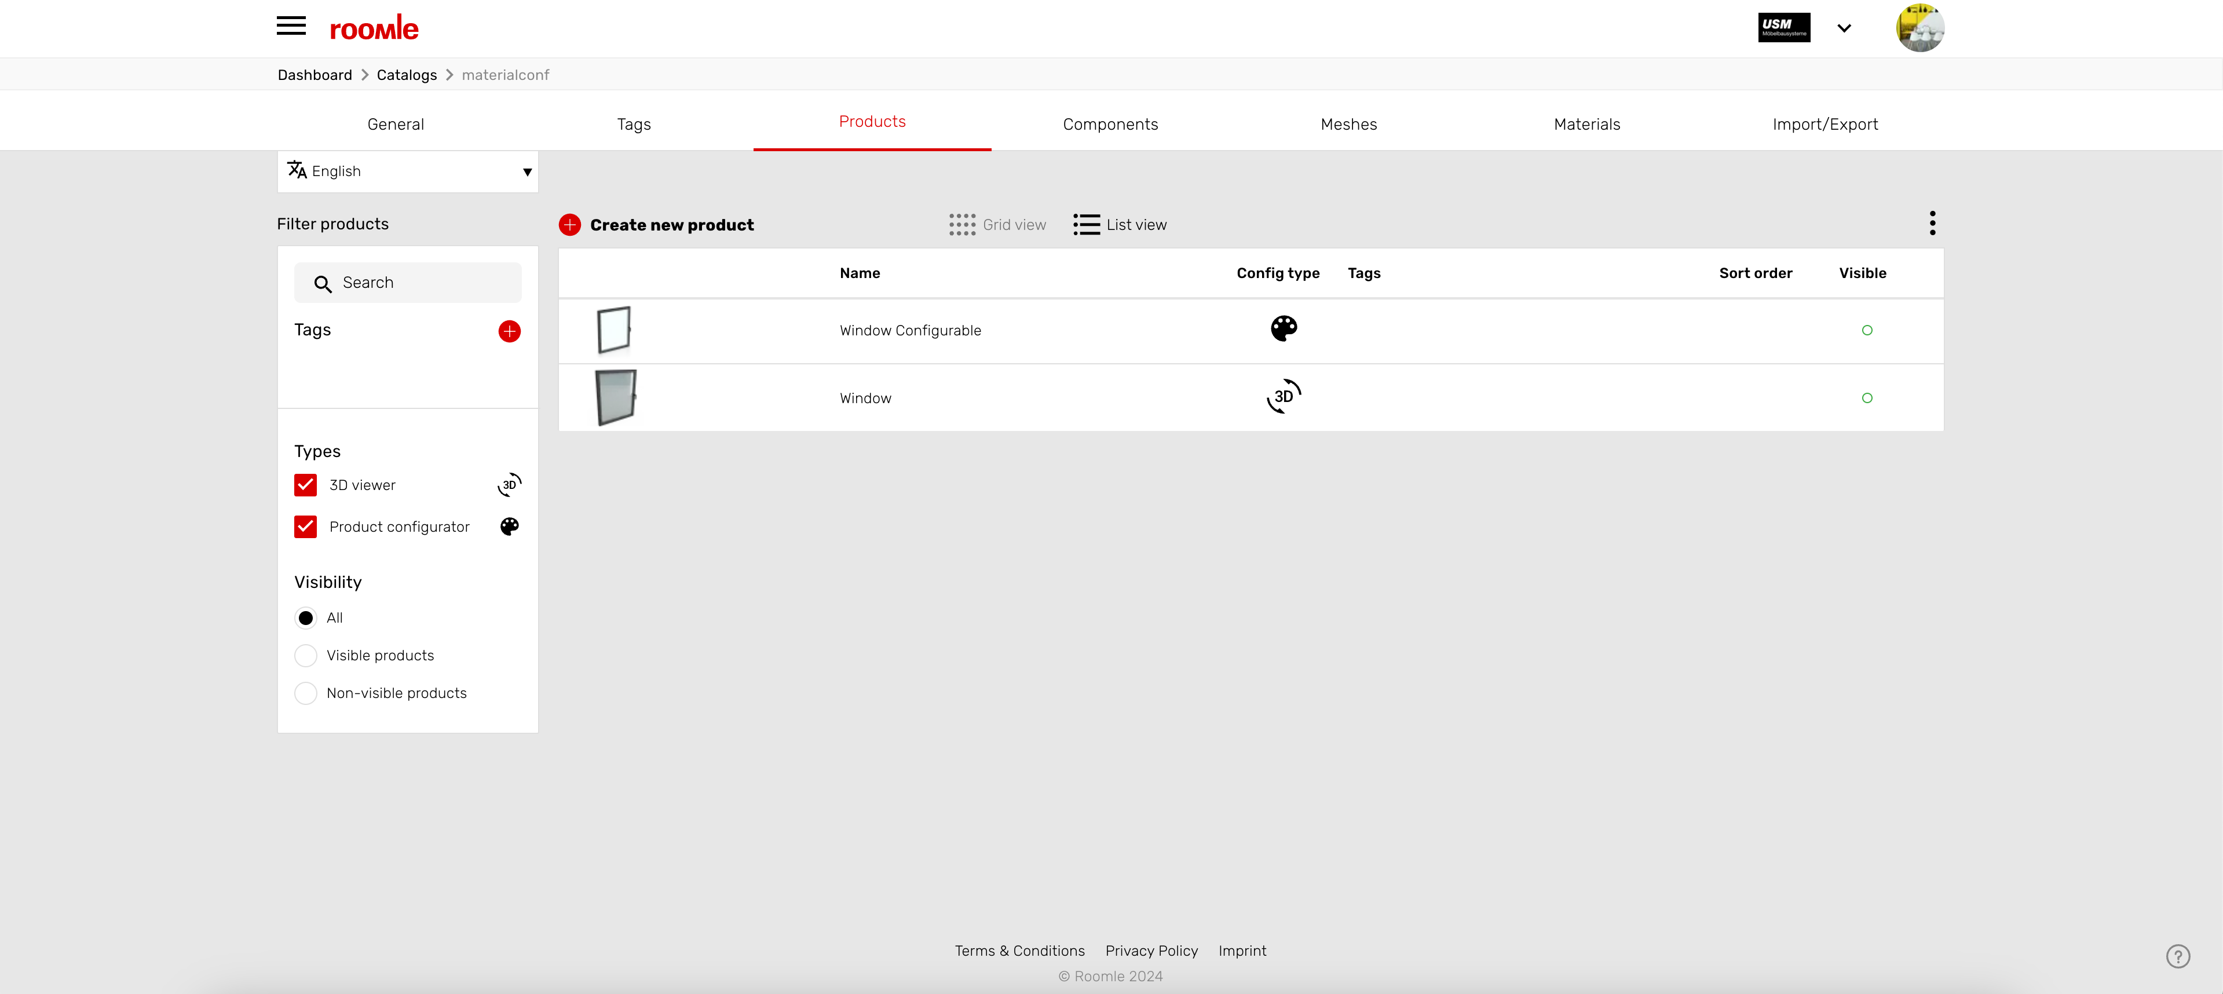Viewport: 2223px width, 994px height.
Task: Open the English language dropdown
Action: click(x=407, y=171)
